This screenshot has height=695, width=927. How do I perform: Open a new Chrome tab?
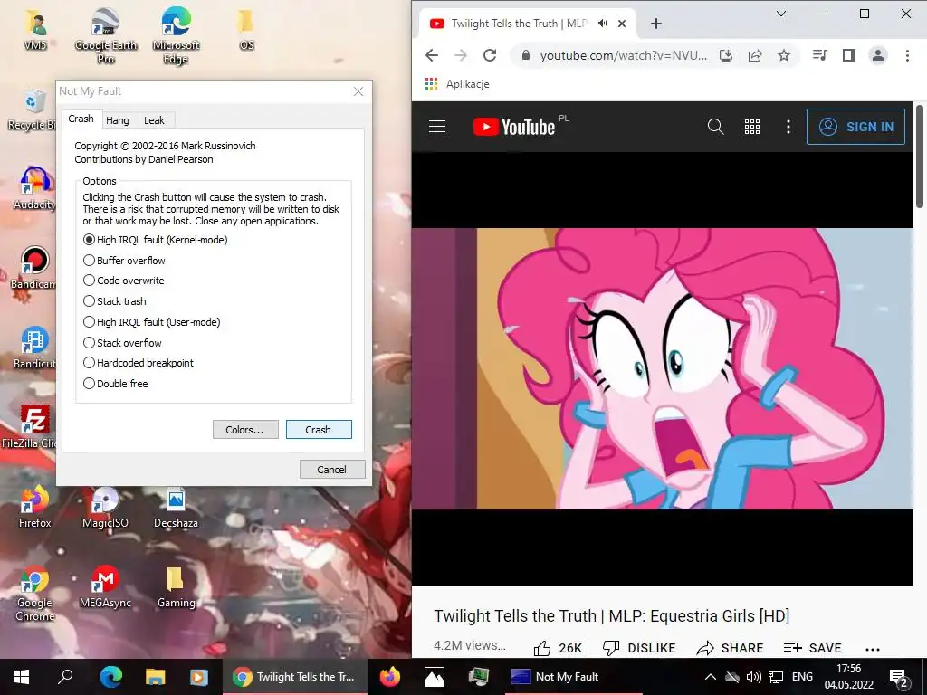point(655,24)
